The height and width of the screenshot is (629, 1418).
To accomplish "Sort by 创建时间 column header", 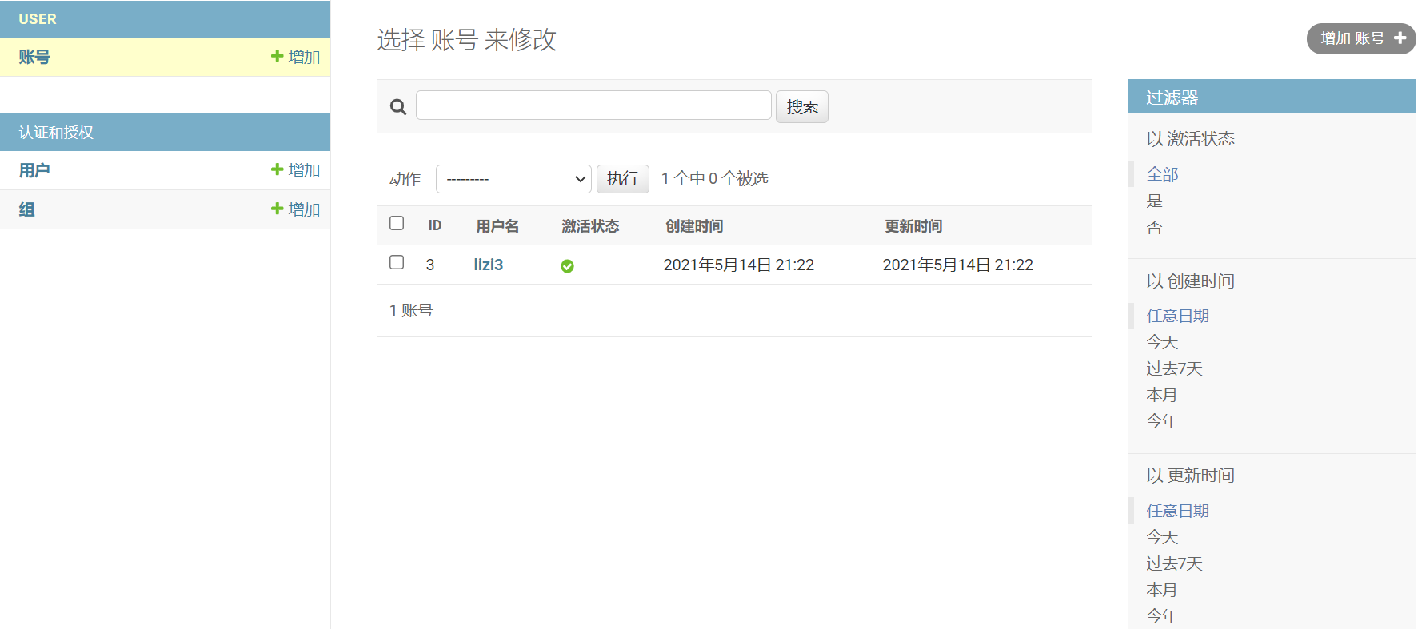I will pyautogui.click(x=694, y=226).
